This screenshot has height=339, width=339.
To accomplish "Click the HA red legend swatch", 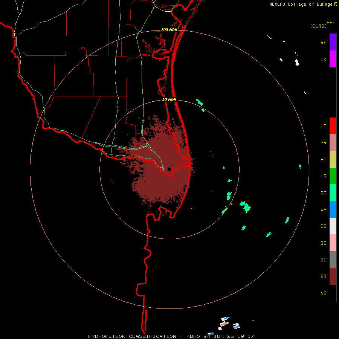I will tap(333, 126).
